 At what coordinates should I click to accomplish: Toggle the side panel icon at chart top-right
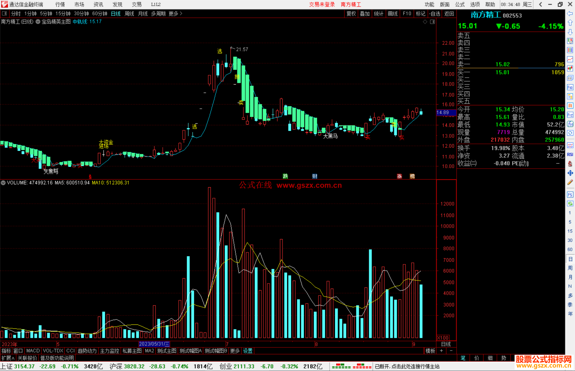point(432,22)
